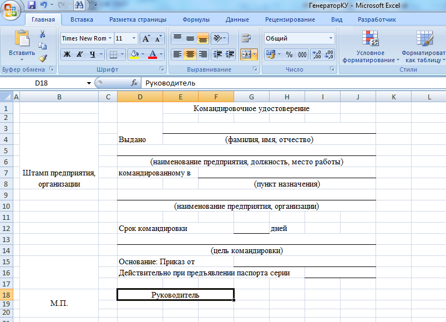Activate the Format Painter brush
The height and width of the screenshot is (322, 446).
[x=43, y=58]
